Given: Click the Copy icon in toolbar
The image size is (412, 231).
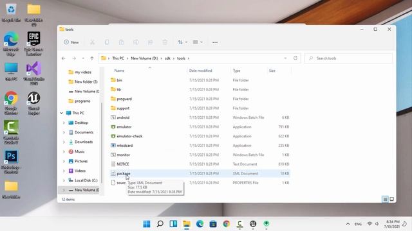Looking at the screenshot, I should point(107,42).
